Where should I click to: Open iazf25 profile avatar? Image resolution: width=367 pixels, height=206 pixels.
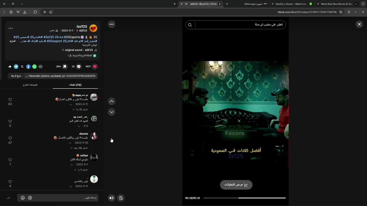93,28
